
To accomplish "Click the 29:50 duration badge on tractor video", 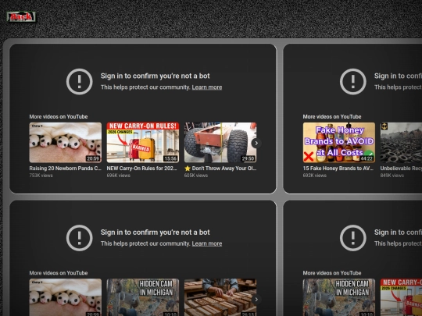I will [x=248, y=158].
